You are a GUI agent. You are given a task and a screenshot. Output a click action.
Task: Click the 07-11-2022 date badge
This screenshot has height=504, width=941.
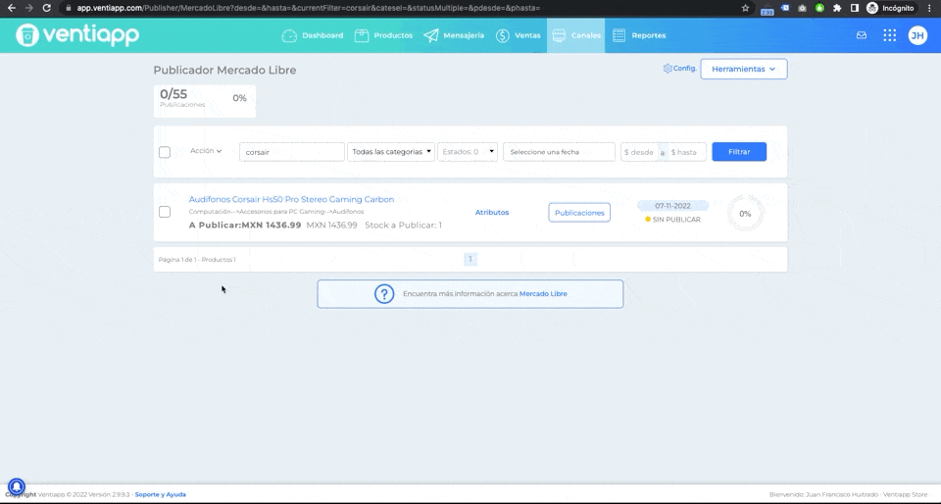(672, 206)
